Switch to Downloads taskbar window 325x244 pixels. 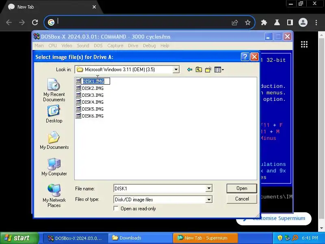click(x=140, y=238)
